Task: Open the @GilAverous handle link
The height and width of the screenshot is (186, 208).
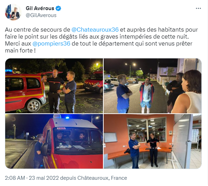Action: pyautogui.click(x=41, y=15)
